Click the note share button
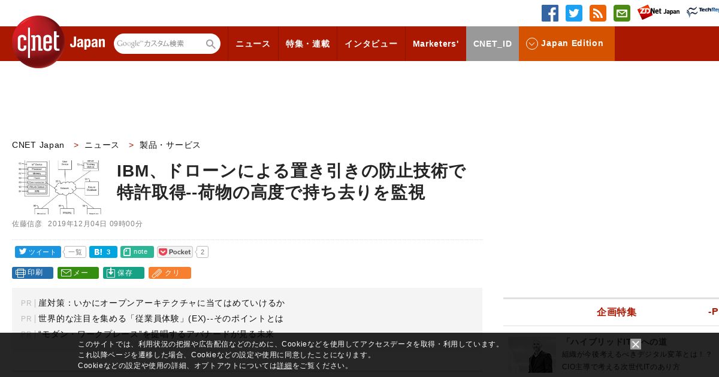 pos(137,252)
